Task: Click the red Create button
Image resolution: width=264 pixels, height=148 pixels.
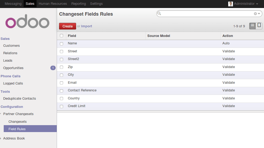Action: pyautogui.click(x=68, y=26)
